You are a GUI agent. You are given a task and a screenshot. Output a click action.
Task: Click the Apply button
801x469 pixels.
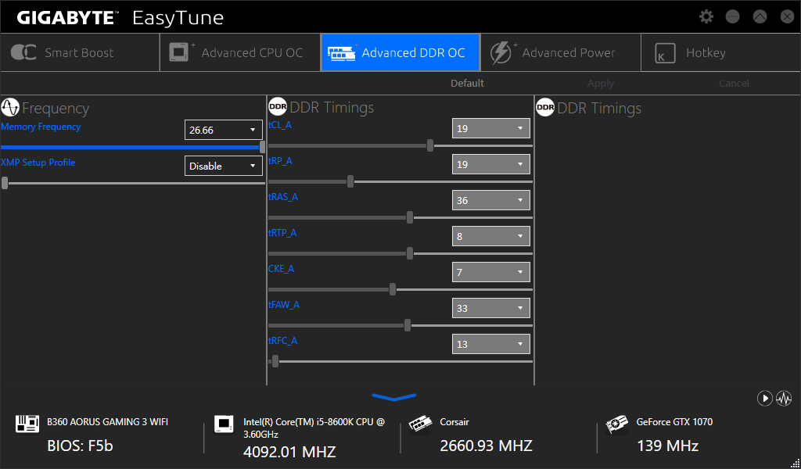click(x=601, y=83)
